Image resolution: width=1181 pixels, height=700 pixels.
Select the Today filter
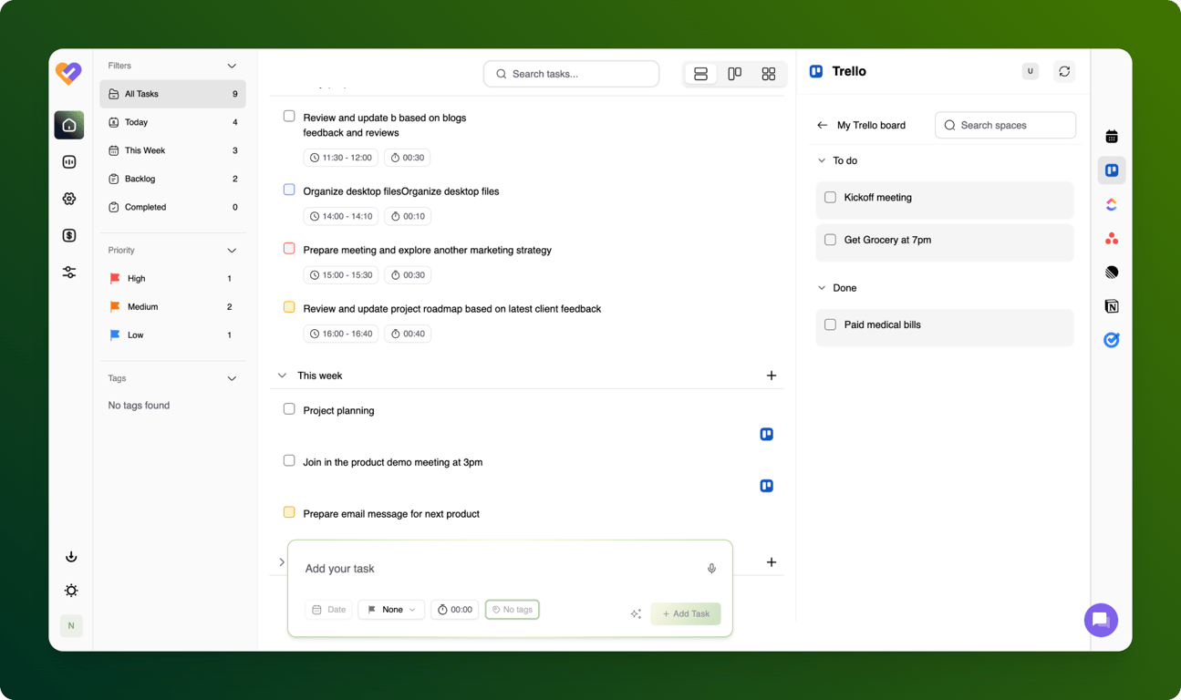pyautogui.click(x=172, y=122)
